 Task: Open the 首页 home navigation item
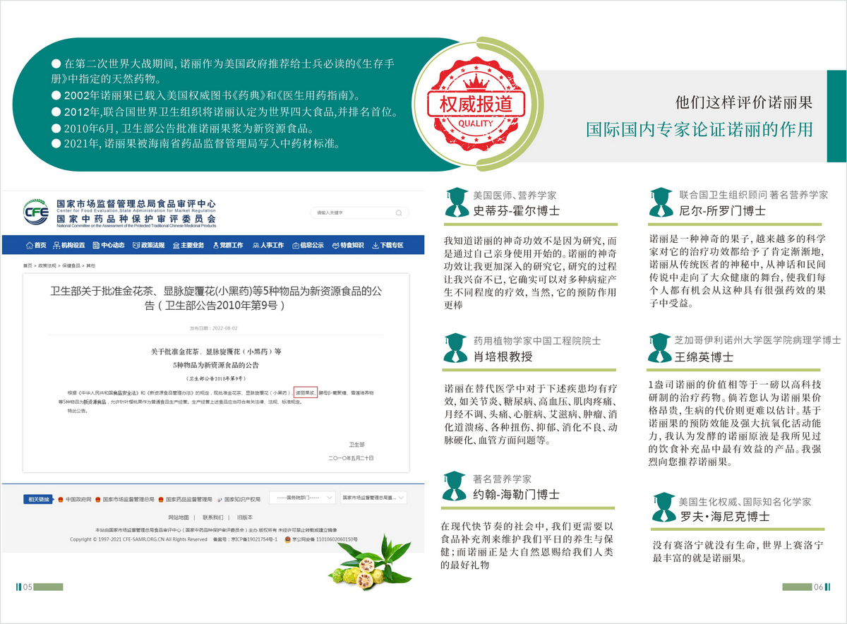coord(37,246)
